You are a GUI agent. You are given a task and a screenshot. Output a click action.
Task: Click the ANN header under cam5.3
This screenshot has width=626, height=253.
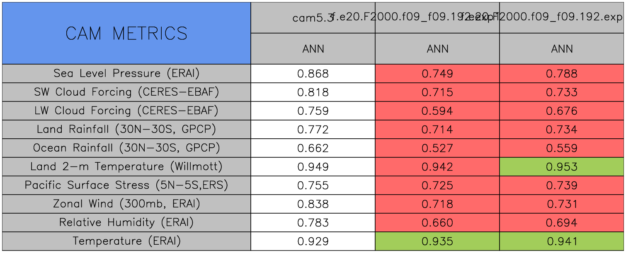313,49
